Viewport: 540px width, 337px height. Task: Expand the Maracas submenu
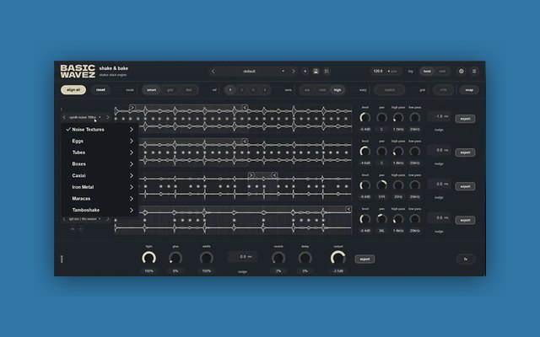click(x=100, y=199)
